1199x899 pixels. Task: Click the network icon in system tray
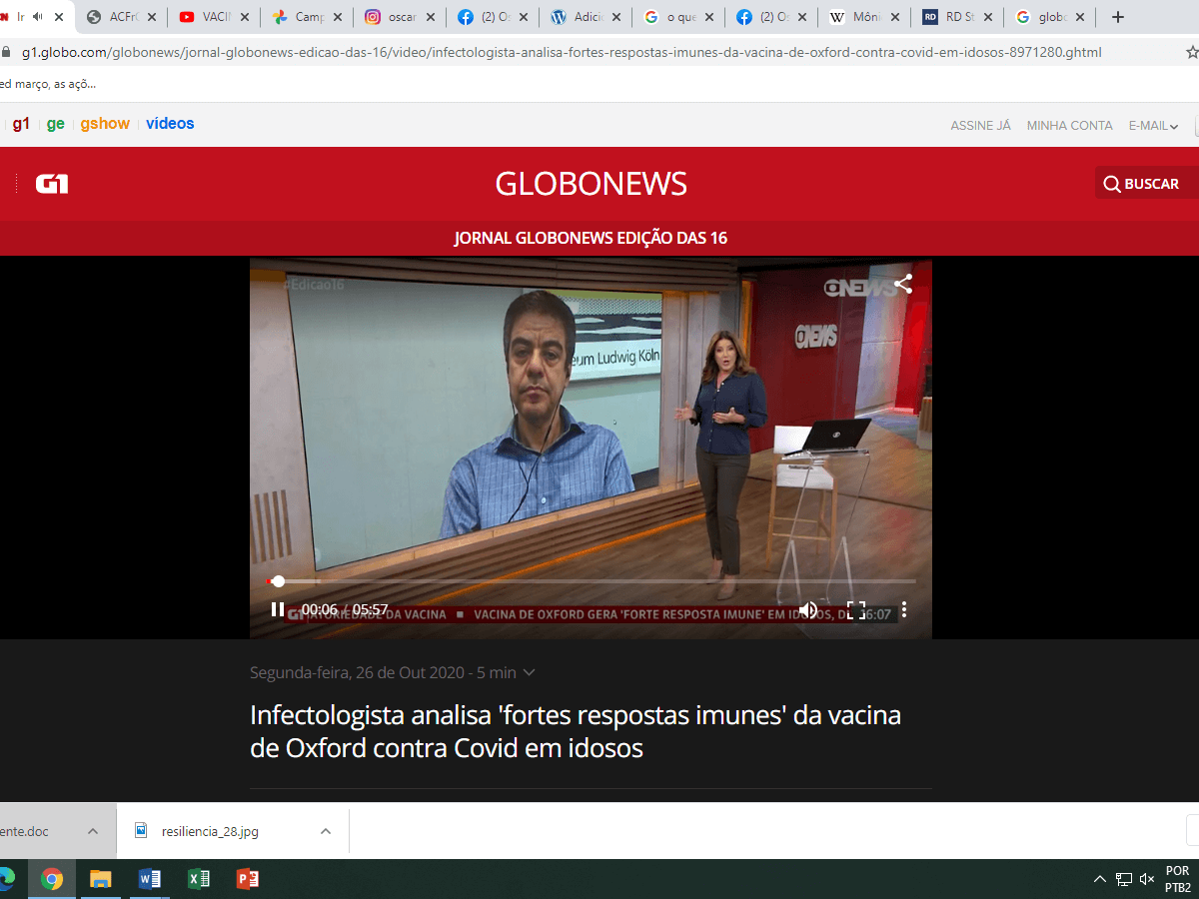tap(1124, 879)
